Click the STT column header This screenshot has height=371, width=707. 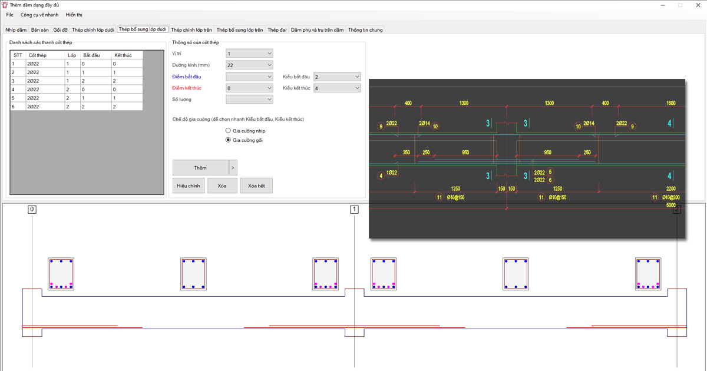pyautogui.click(x=18, y=55)
